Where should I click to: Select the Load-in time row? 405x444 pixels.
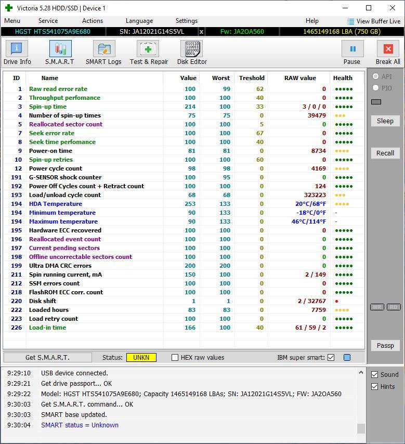184,328
